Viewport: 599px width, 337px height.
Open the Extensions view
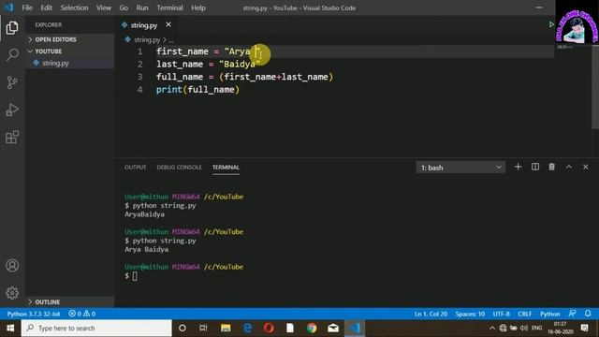(x=12, y=137)
